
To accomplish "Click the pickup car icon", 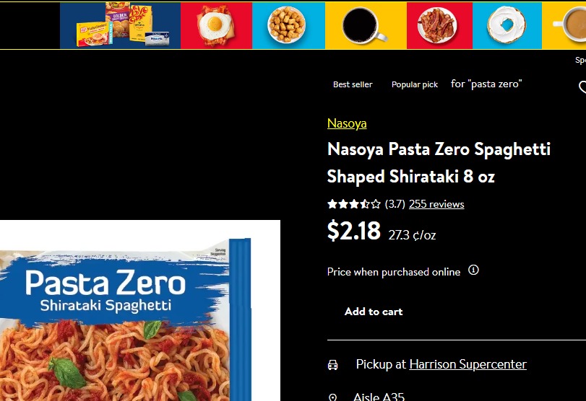I will click(332, 365).
